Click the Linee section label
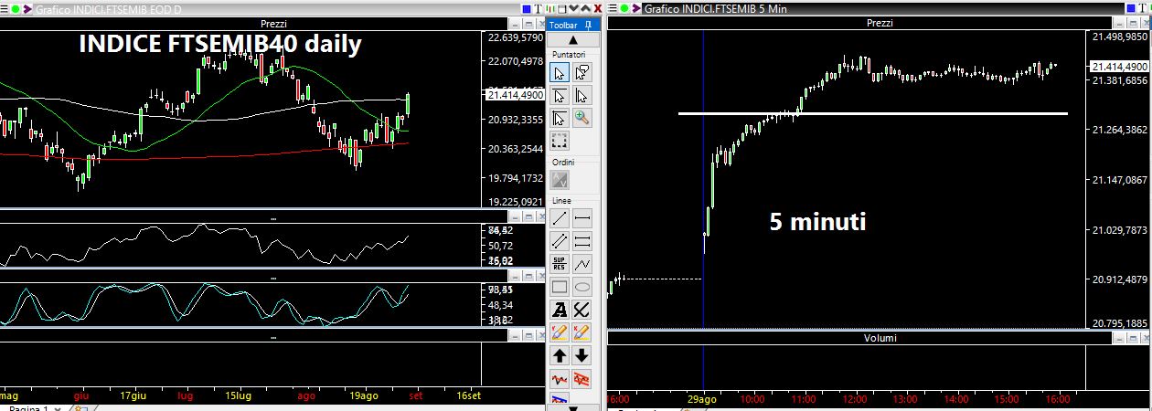 coord(561,200)
